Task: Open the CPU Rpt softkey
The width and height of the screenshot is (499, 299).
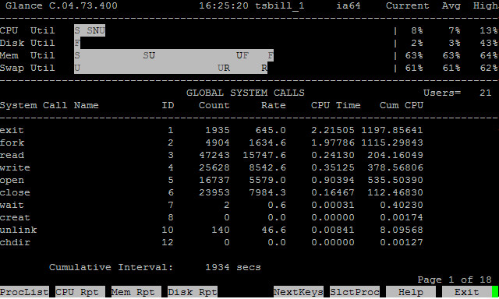Action: pos(80,292)
